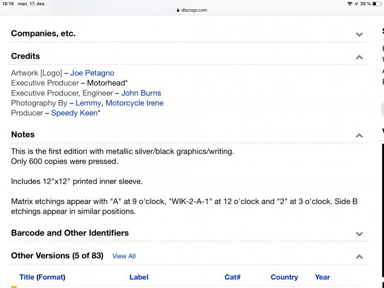The width and height of the screenshot is (384, 288).
Task: Open Joe Petagno artist link
Action: coord(92,73)
